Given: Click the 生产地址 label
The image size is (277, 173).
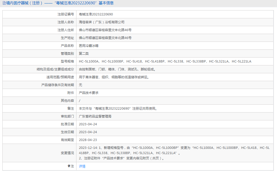Looking at the screenshot, I should coord(67,38).
